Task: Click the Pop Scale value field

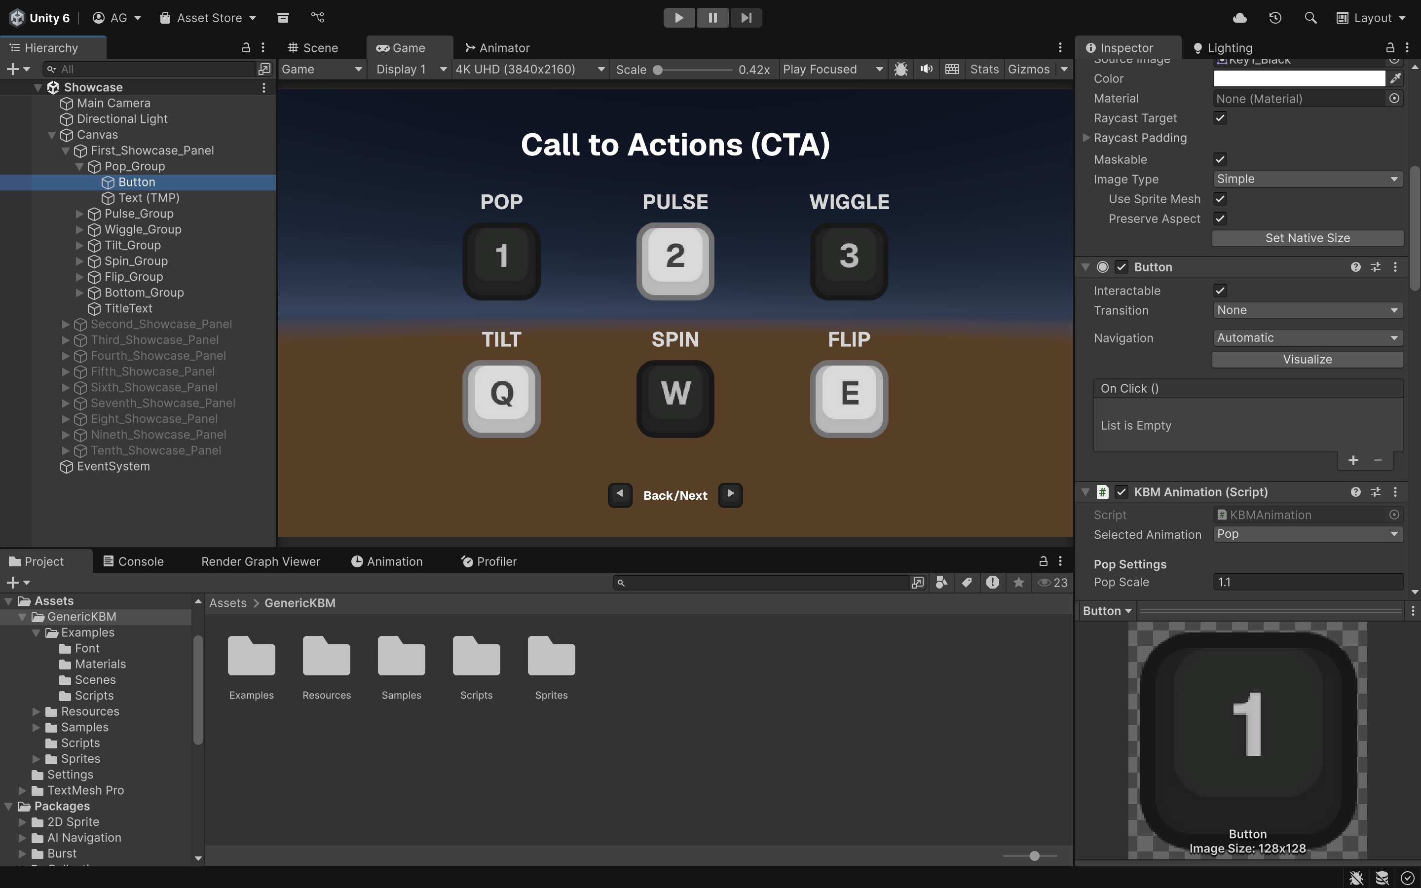Action: pyautogui.click(x=1308, y=582)
